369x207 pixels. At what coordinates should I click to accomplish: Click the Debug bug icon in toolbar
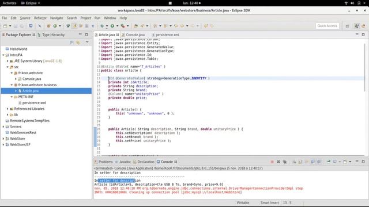tap(102, 26)
